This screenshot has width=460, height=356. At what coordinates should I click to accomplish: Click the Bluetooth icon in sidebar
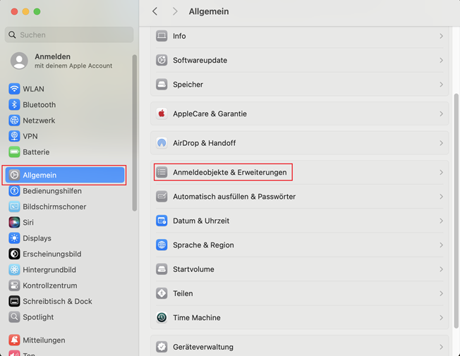point(14,105)
